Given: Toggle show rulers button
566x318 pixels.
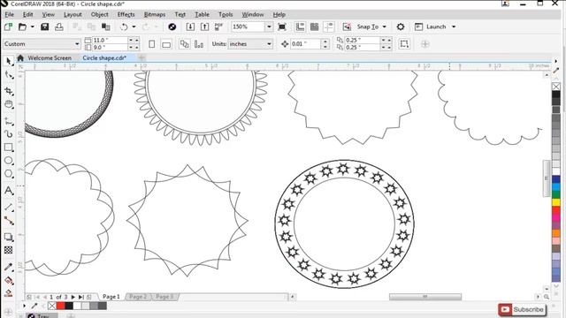Looking at the screenshot, I should click(x=300, y=26).
